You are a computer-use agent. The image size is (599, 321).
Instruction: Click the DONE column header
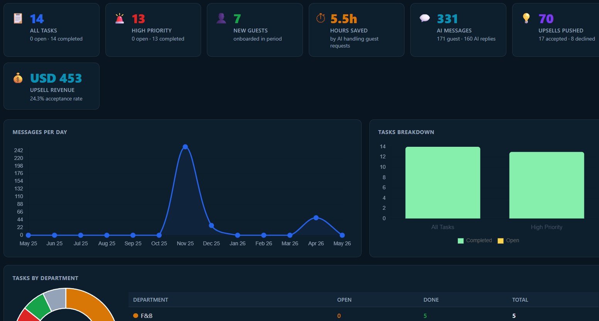pos(431,300)
